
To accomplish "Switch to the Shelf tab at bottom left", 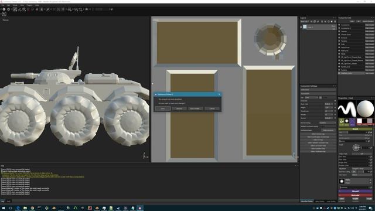I will click(x=9, y=201).
